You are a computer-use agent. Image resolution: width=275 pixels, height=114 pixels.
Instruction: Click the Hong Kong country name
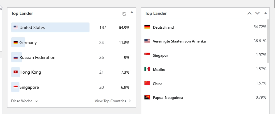coord(30,72)
